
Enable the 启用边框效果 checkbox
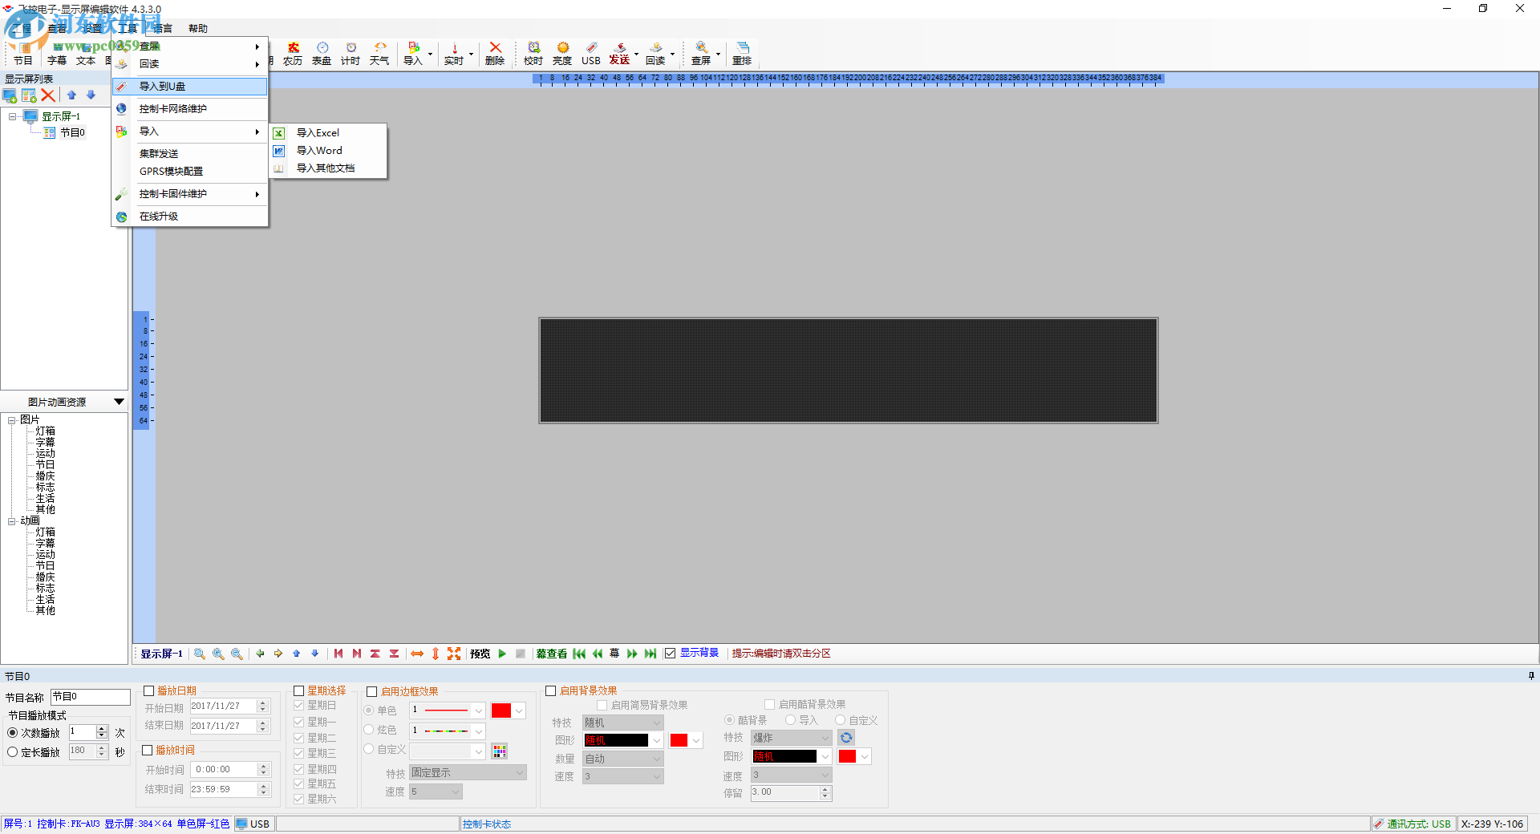pos(372,691)
